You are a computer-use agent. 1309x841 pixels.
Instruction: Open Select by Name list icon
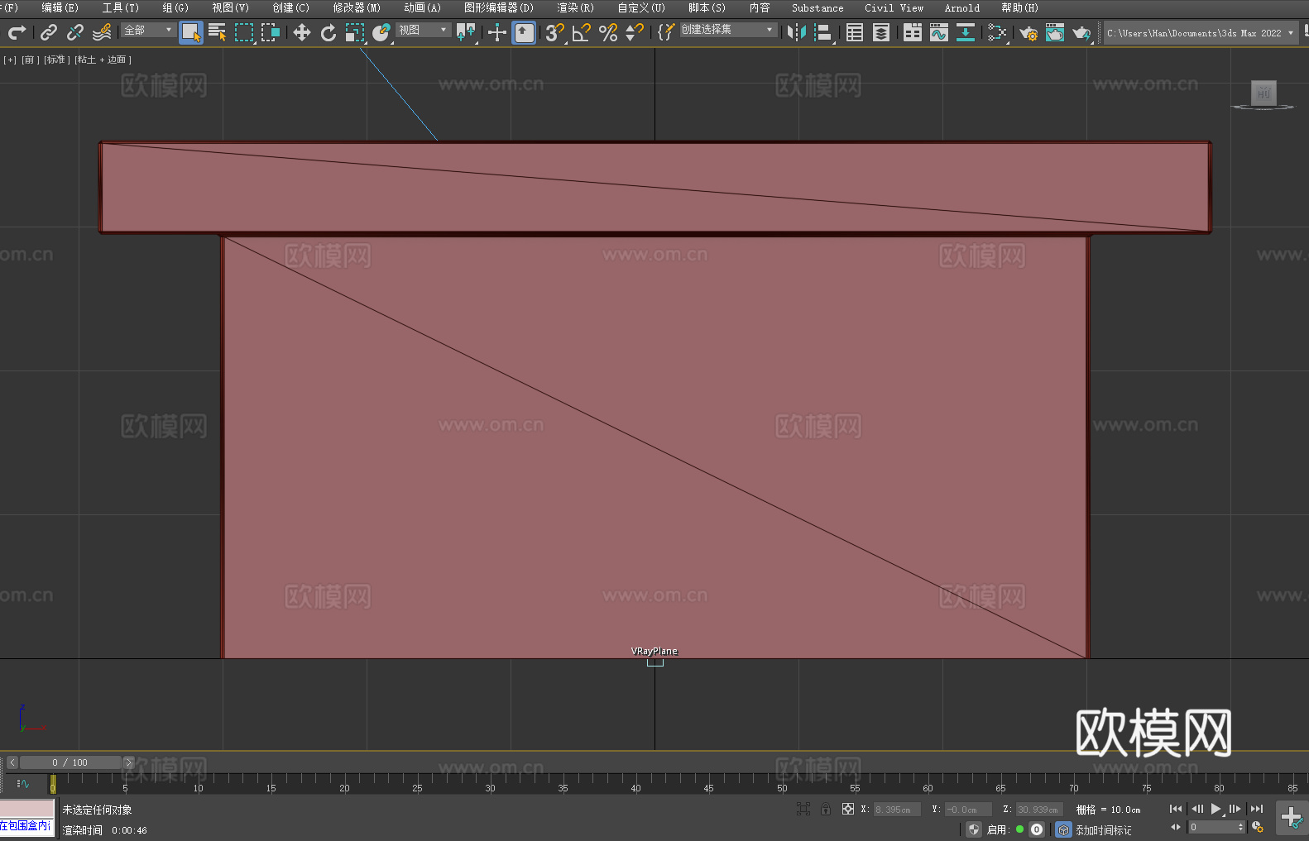[218, 32]
